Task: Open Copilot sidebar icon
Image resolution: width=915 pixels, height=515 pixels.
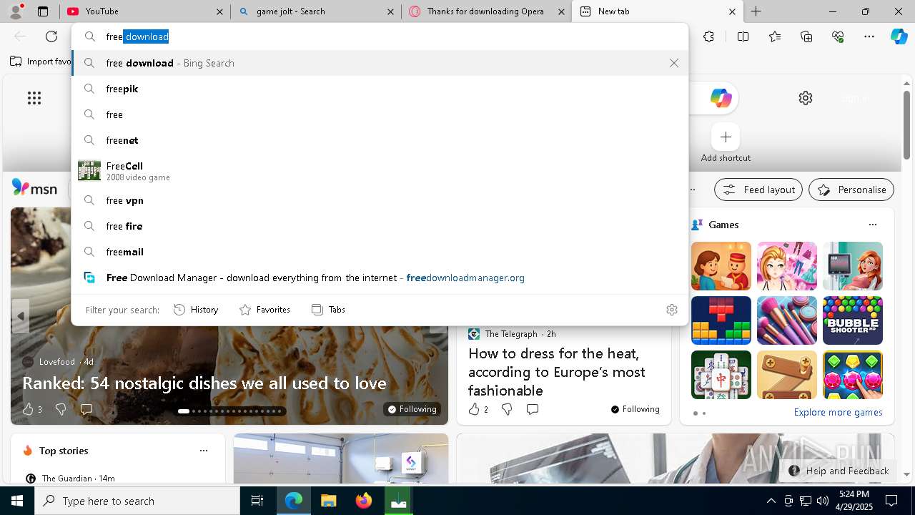Action: (x=899, y=36)
